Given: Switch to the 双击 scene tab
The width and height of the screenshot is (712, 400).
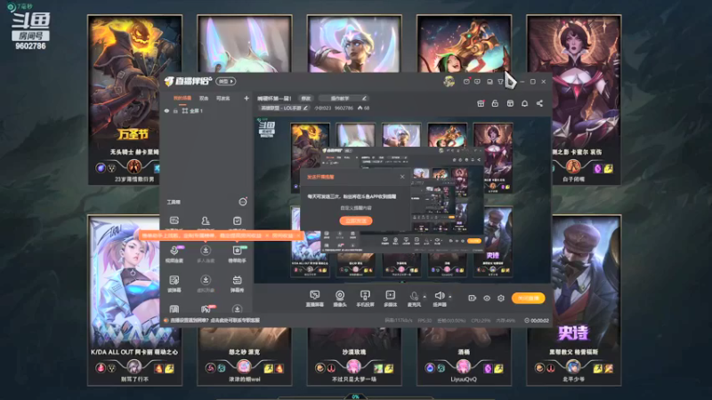Looking at the screenshot, I should [x=204, y=99].
